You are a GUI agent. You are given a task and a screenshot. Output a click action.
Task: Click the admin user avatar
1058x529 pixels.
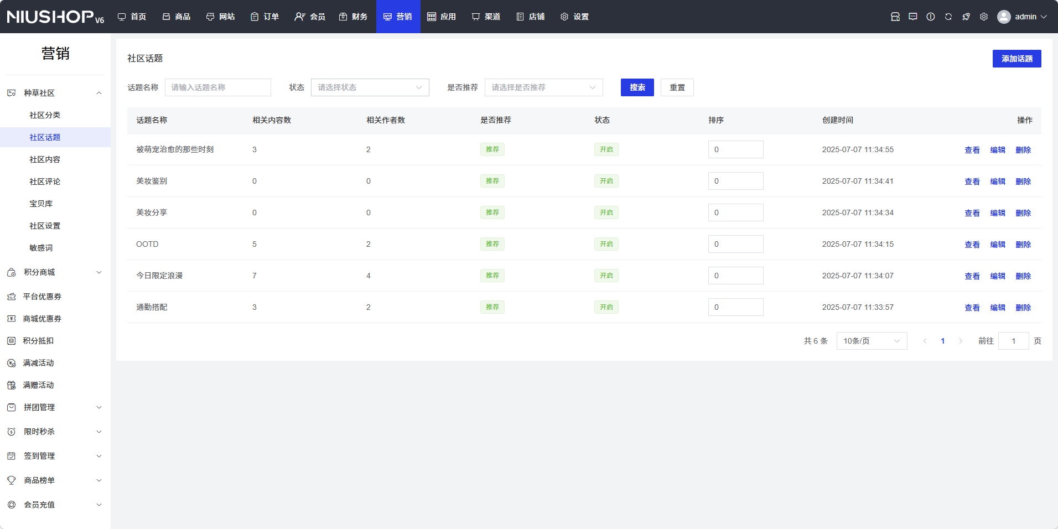coord(1004,17)
